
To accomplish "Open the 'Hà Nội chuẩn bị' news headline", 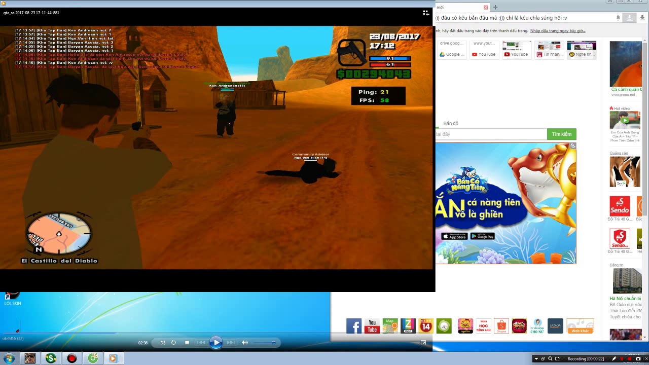I will pos(626,299).
